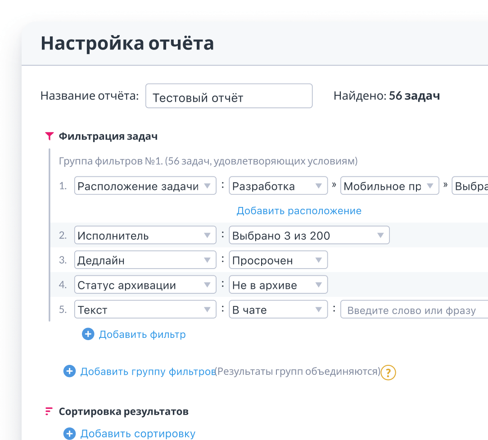
Task: Open the Выбрано 3 из 200 assignee dropdown
Action: click(309, 235)
